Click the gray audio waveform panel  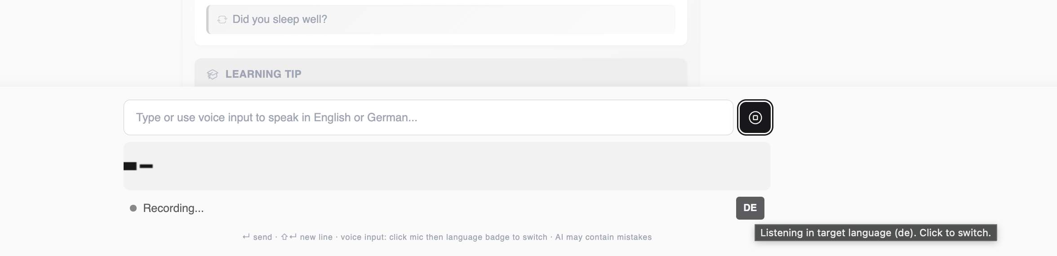click(447, 166)
